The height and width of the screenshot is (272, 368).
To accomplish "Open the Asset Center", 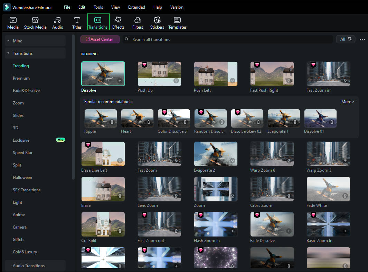I will click(100, 39).
